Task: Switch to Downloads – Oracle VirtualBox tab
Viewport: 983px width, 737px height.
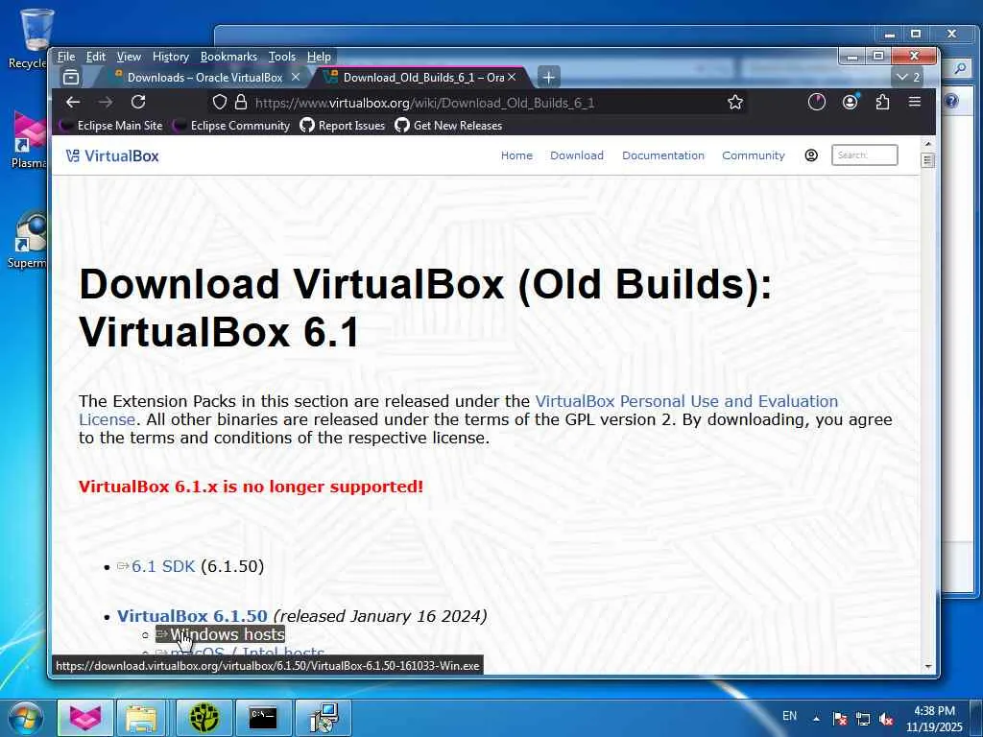Action: click(x=204, y=77)
